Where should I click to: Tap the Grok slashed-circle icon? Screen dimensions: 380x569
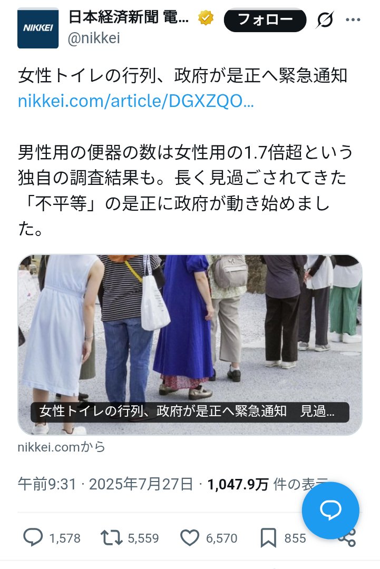coord(325,19)
